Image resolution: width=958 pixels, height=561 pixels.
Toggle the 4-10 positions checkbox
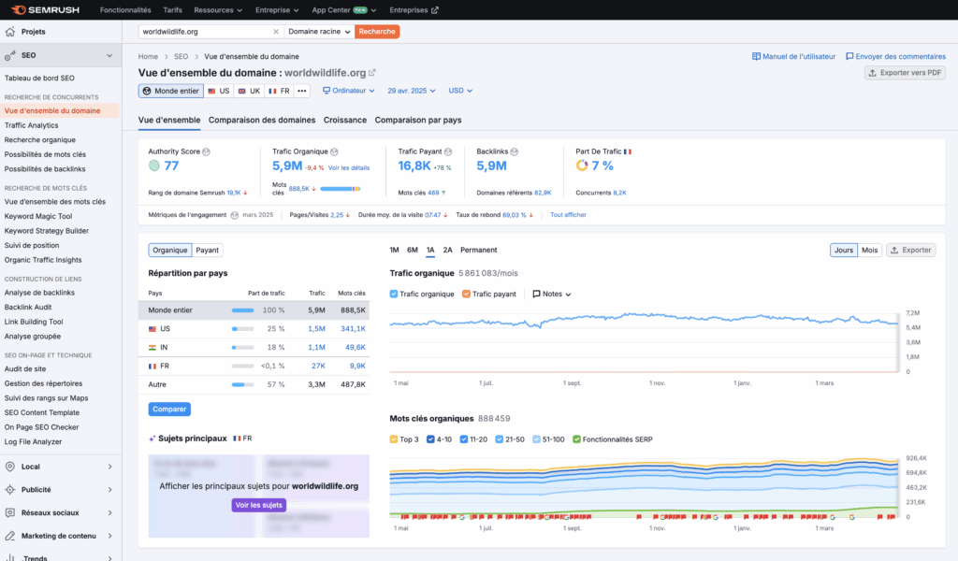430,439
